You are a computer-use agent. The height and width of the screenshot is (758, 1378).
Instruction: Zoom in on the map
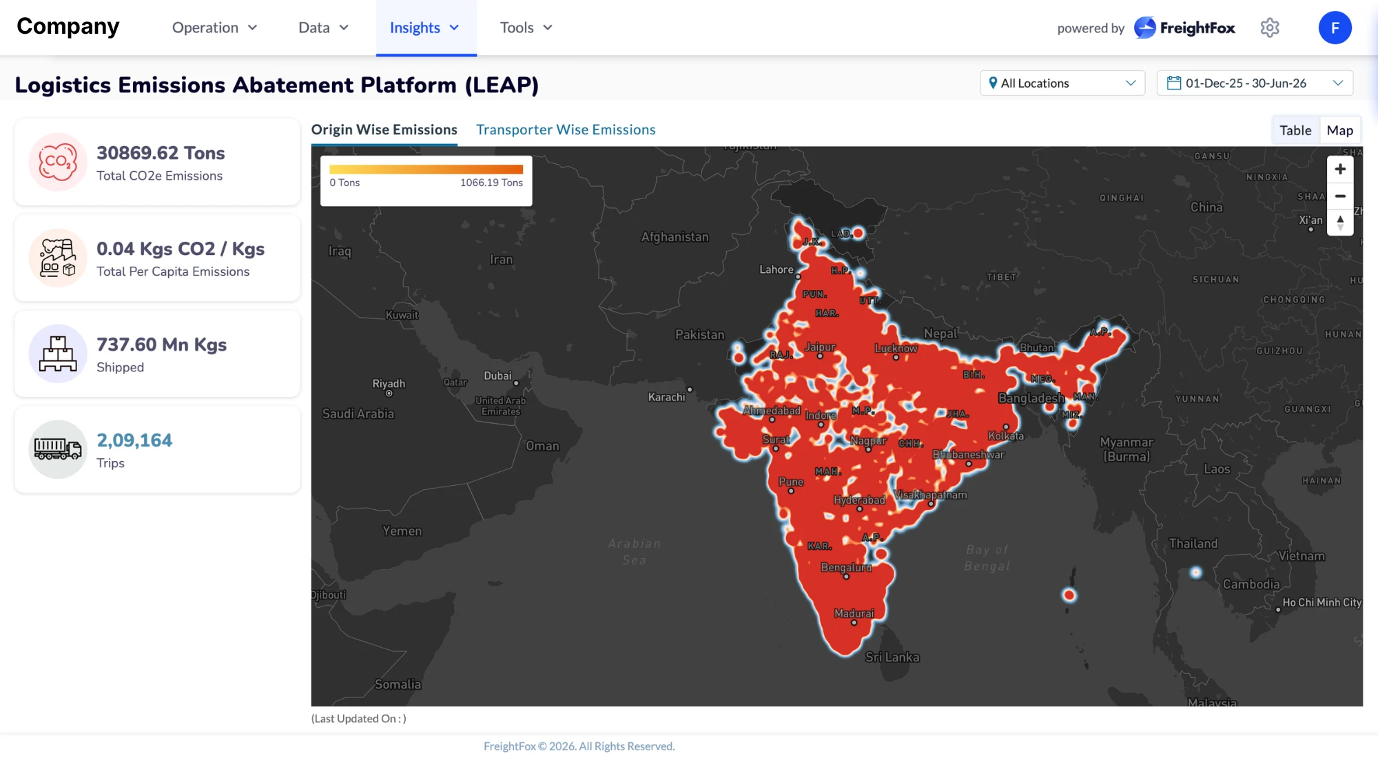[x=1340, y=170]
